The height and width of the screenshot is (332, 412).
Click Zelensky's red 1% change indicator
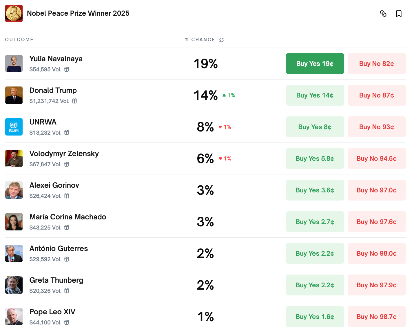[225, 158]
